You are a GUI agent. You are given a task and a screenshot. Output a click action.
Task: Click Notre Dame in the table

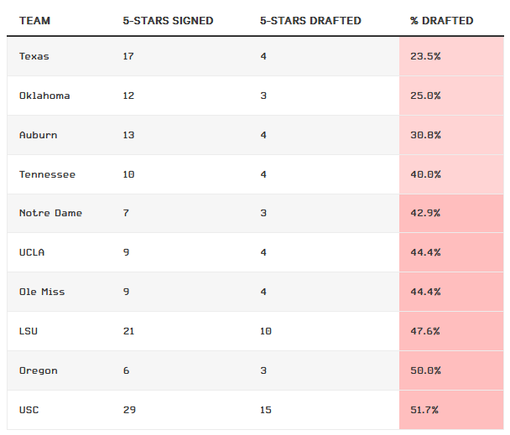pos(50,213)
